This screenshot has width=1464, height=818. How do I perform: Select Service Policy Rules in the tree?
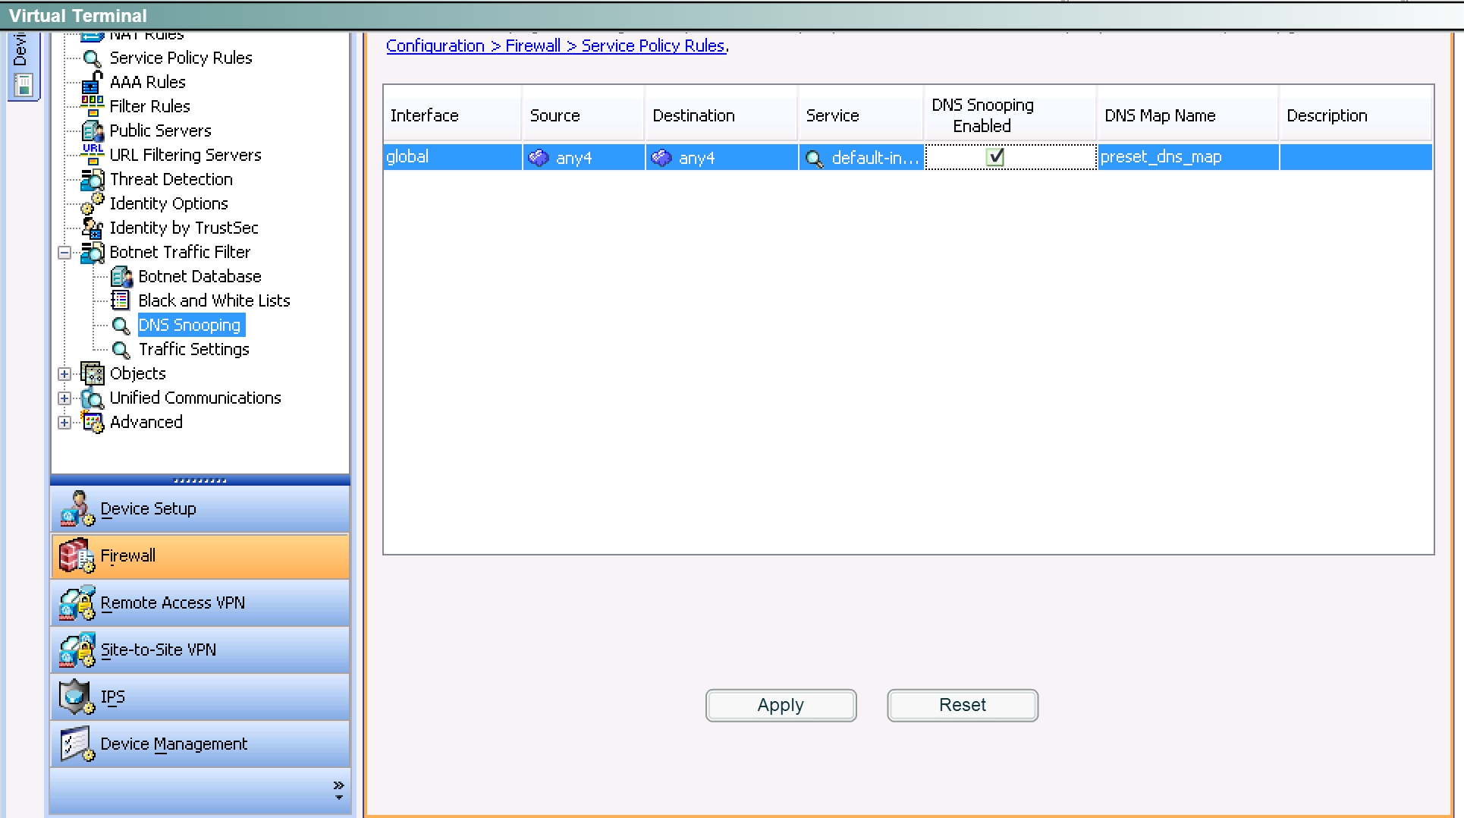[181, 58]
